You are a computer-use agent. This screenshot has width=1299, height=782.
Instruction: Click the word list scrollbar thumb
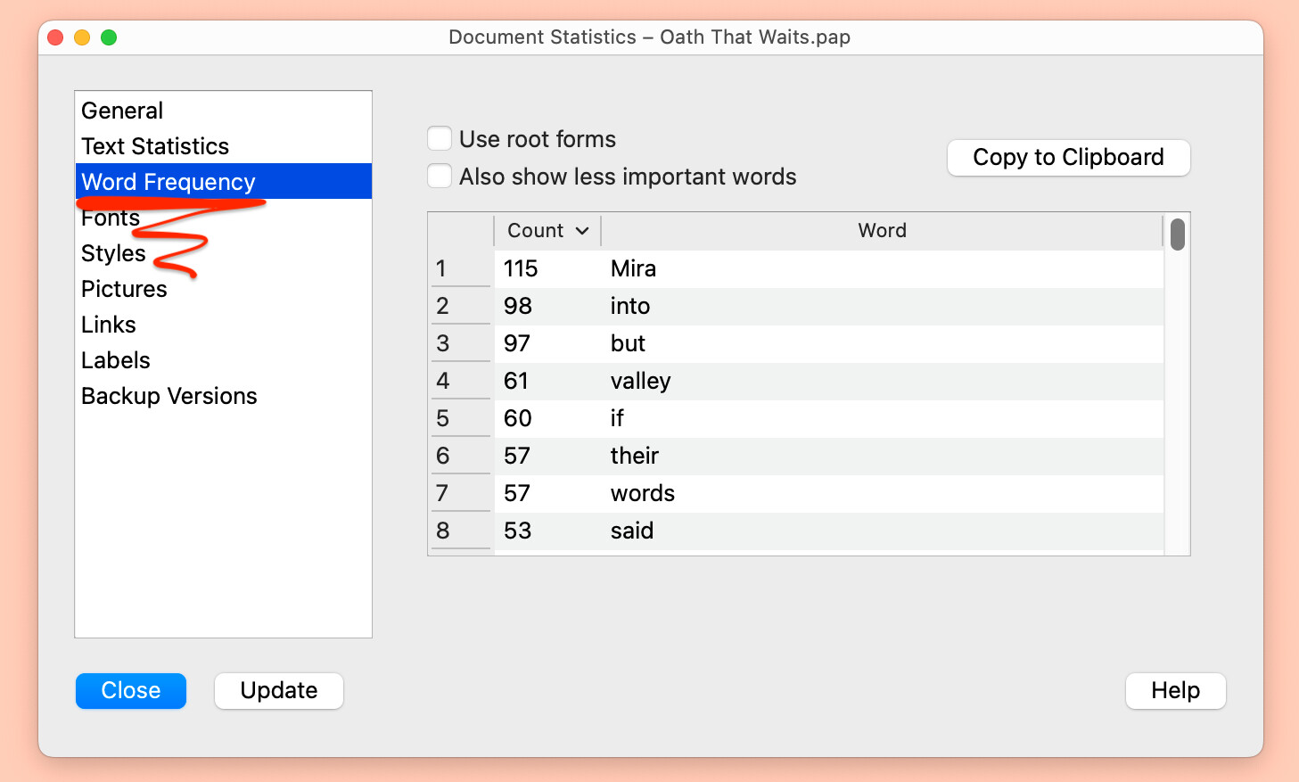pyautogui.click(x=1177, y=235)
